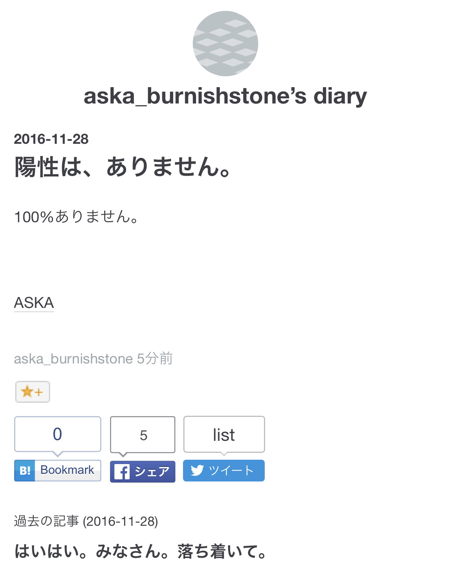Add a Hatena star with star-plus icon
The image size is (451, 565).
32,392
